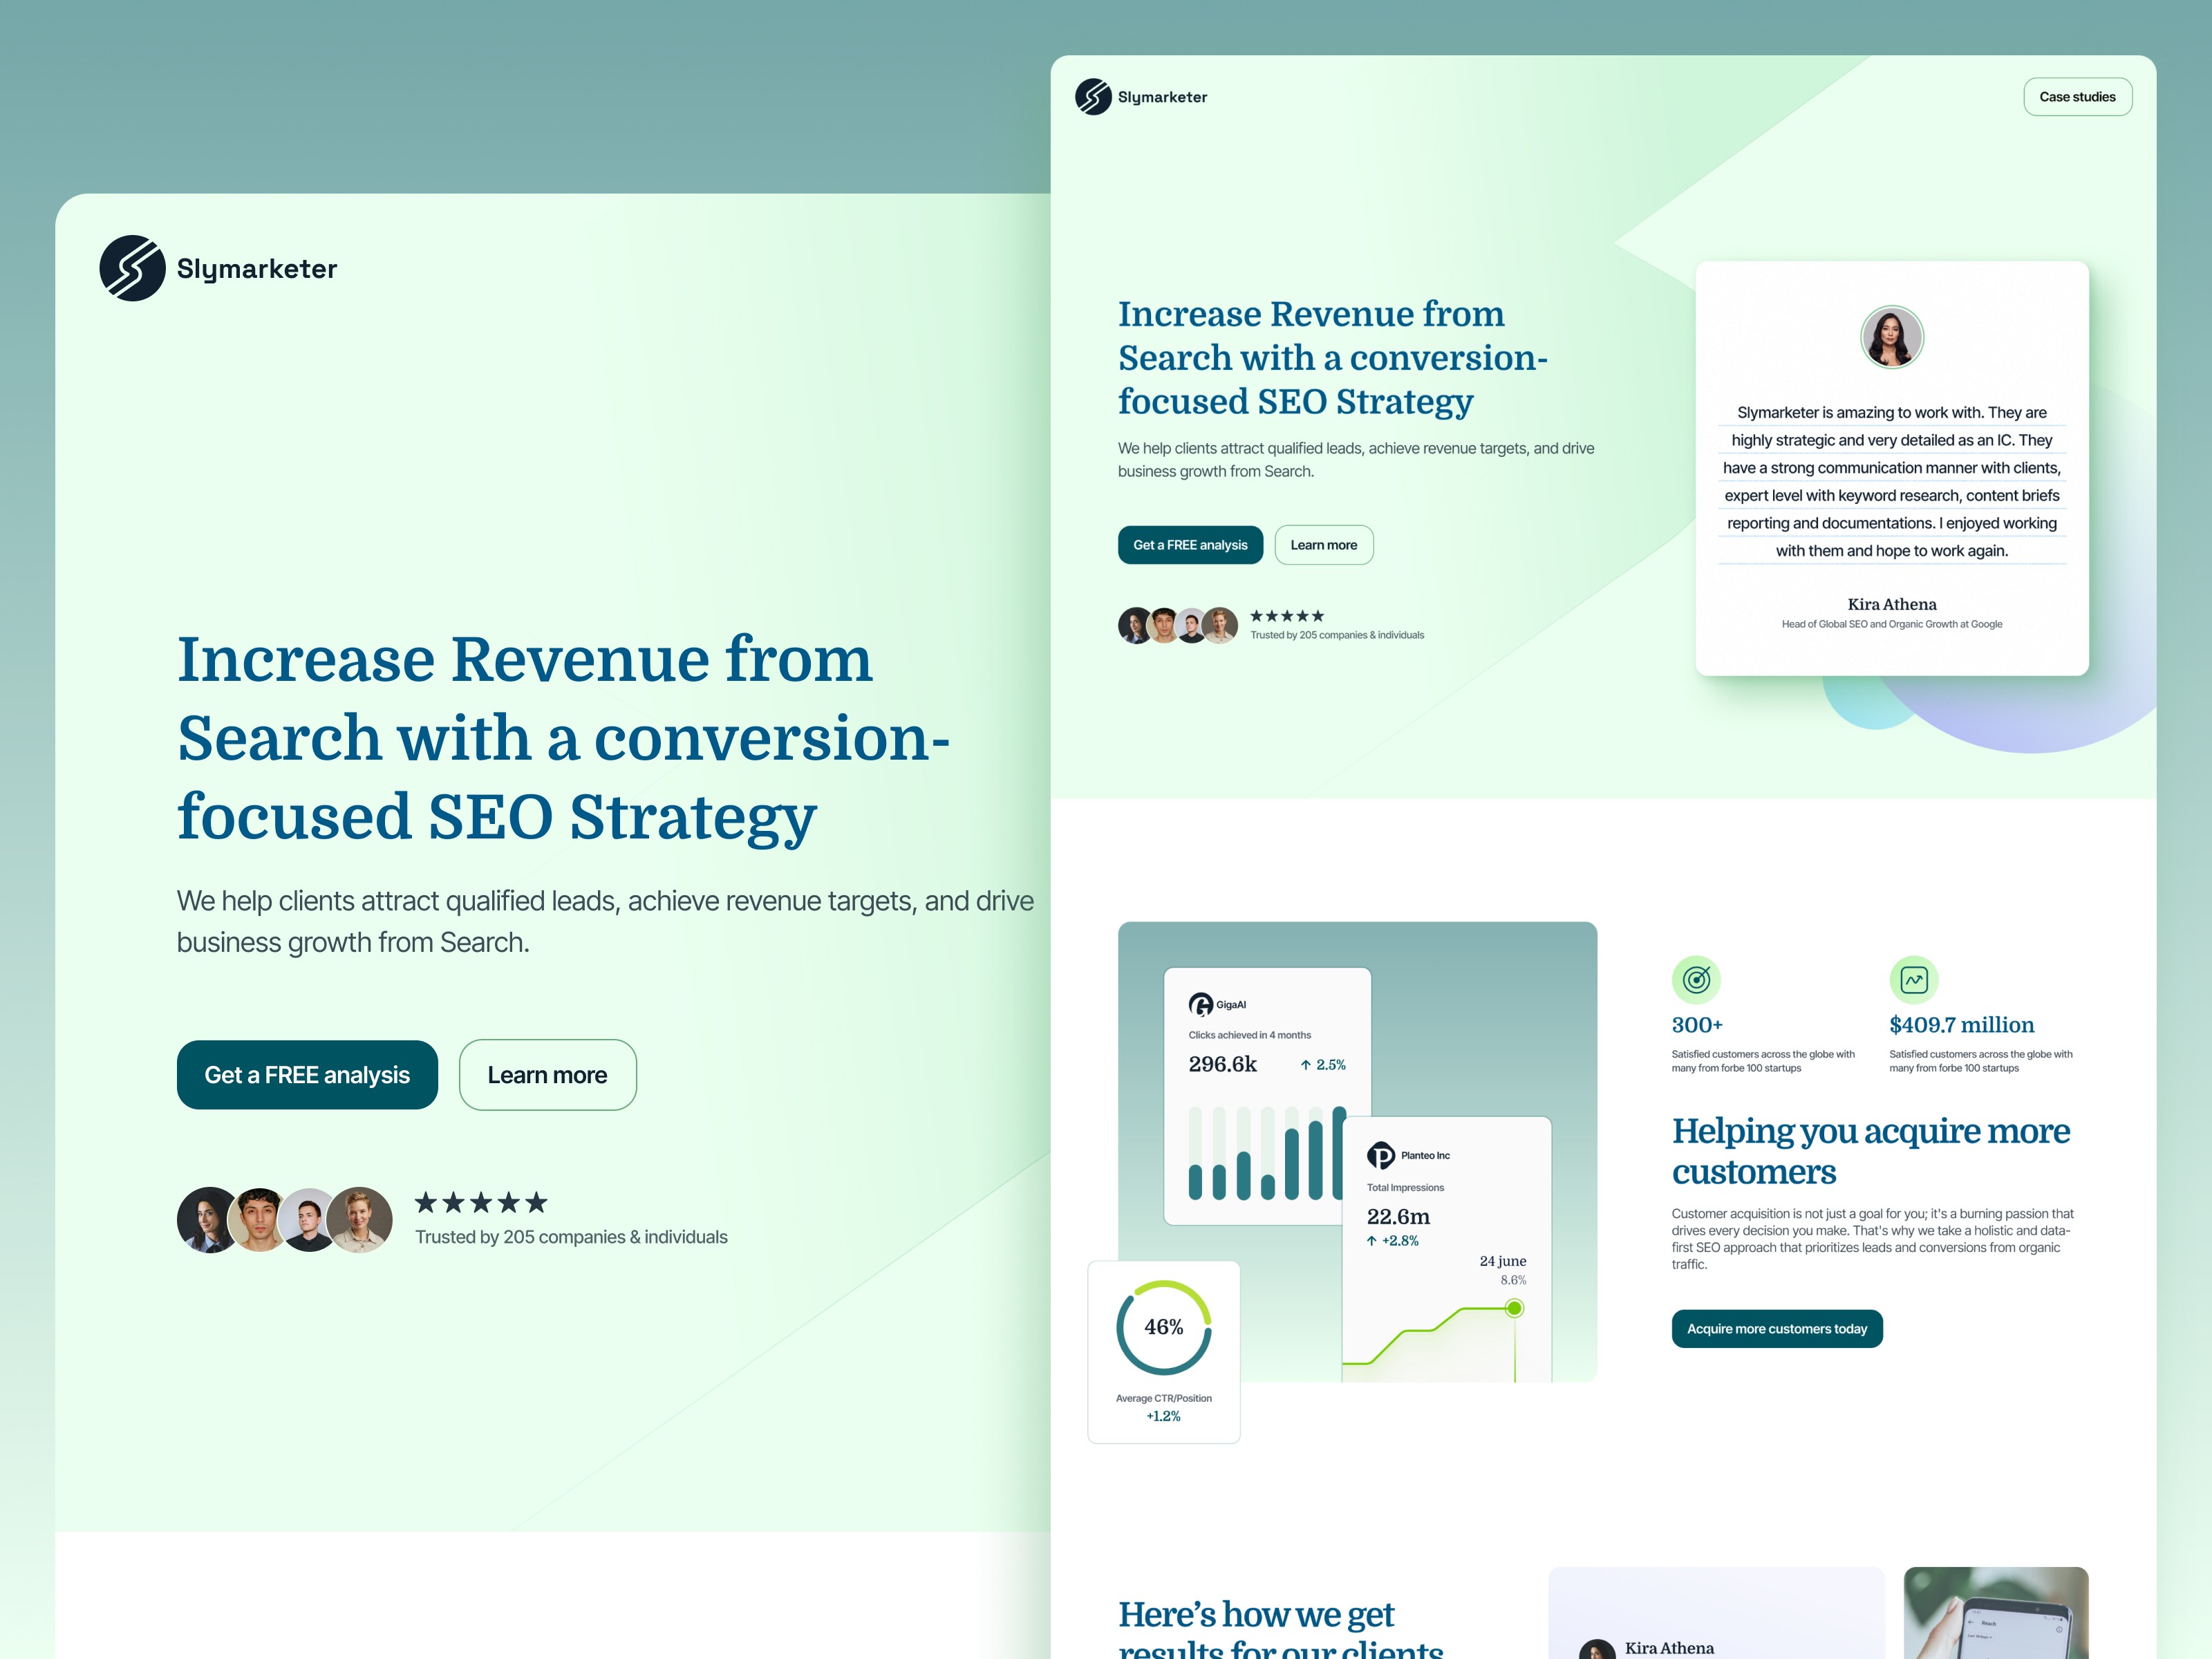Click the chart icon above $409.7 million
The width and height of the screenshot is (2212, 1659).
[1913, 980]
